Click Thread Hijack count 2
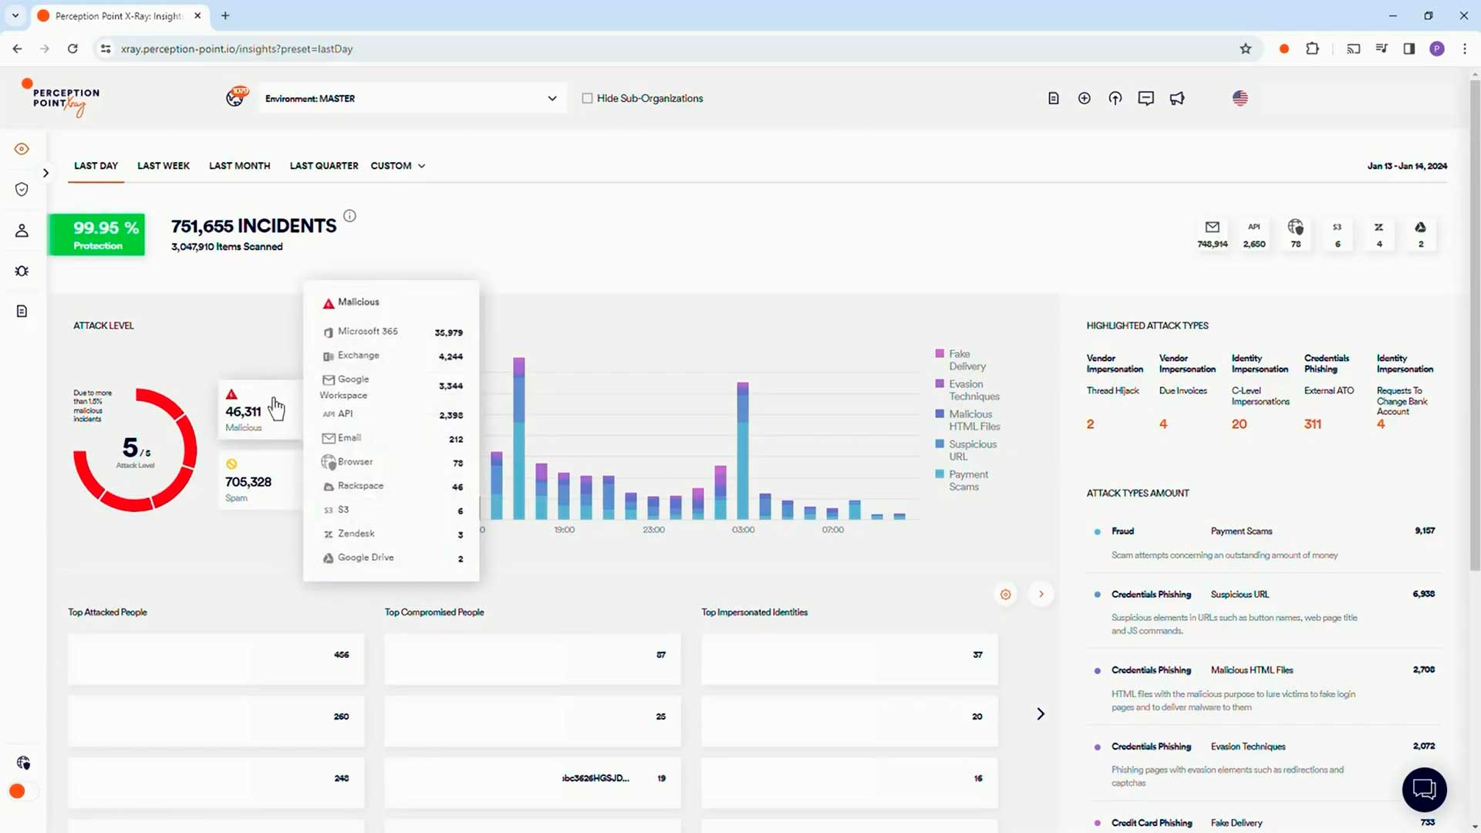 tap(1090, 424)
